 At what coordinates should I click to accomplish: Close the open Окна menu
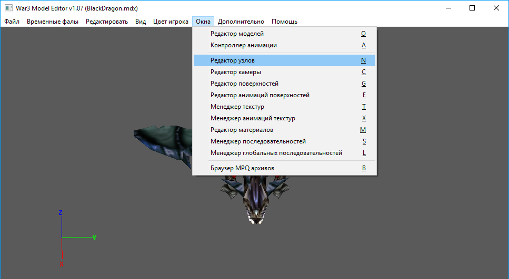pos(203,22)
